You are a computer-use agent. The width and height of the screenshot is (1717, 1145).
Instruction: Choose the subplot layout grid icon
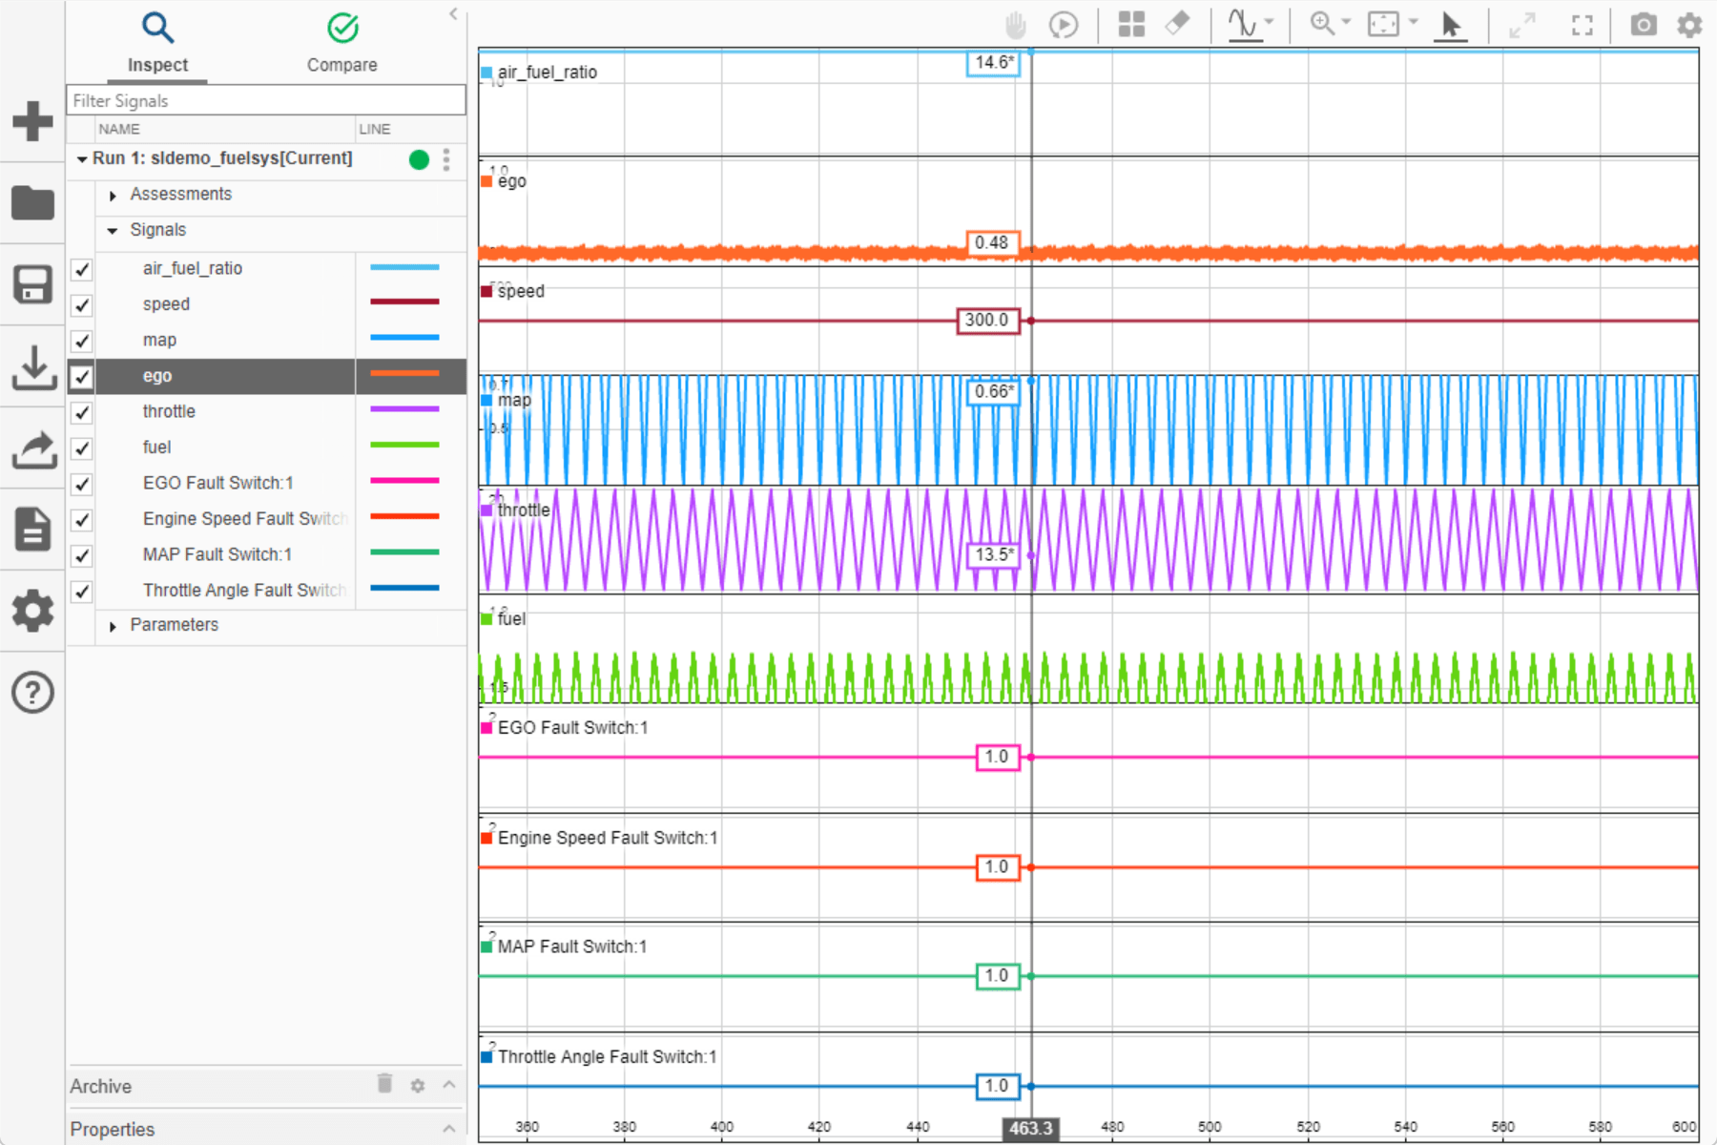(x=1131, y=26)
